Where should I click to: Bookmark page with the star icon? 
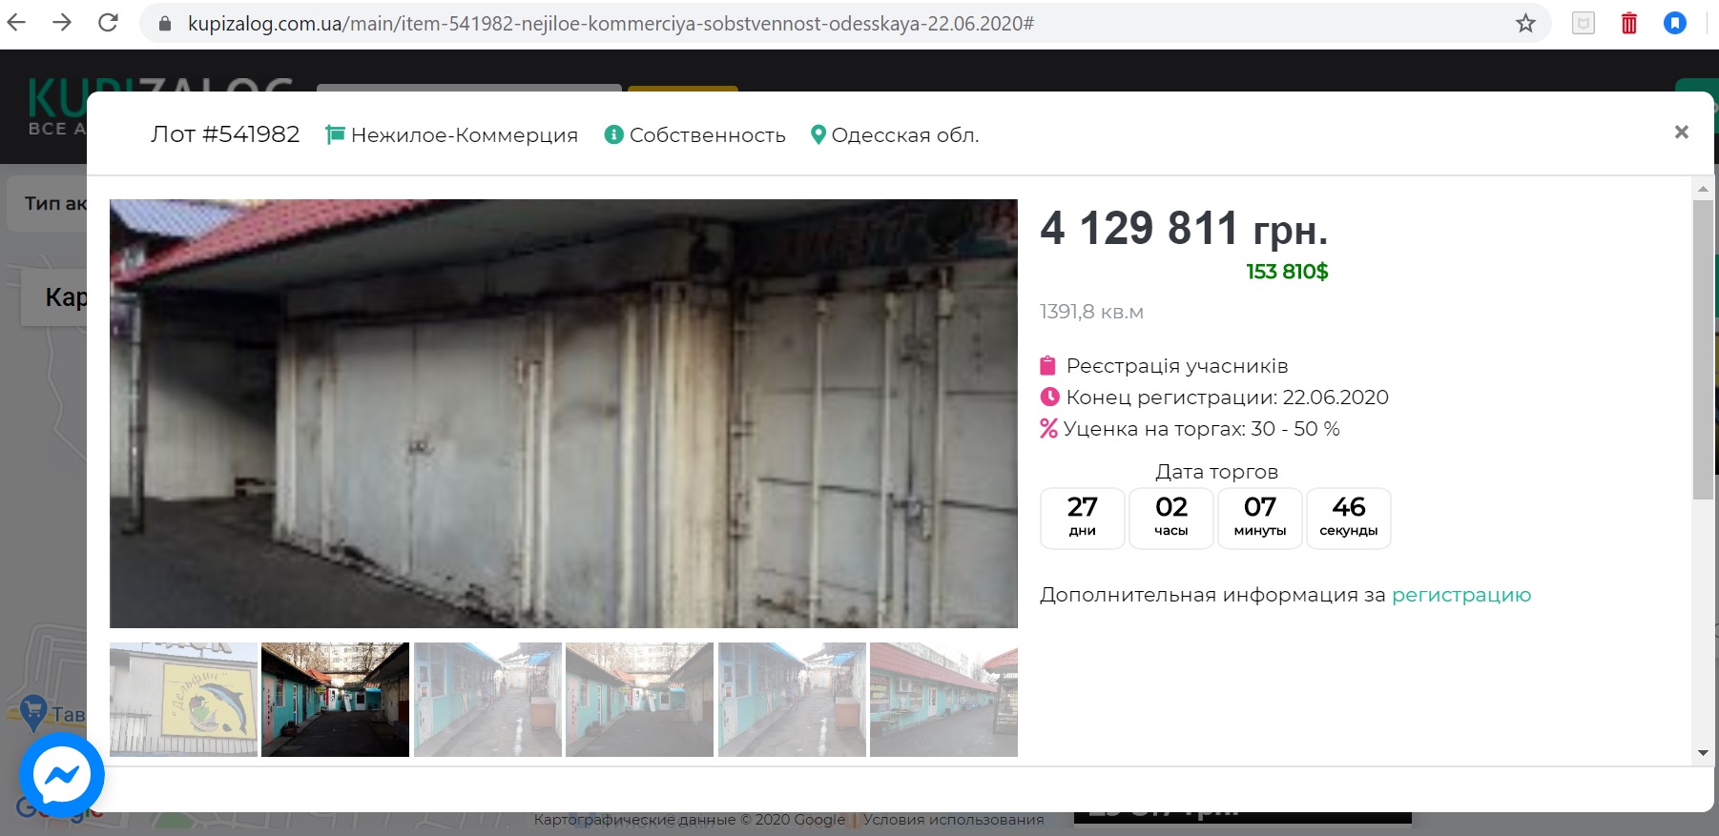(1525, 23)
